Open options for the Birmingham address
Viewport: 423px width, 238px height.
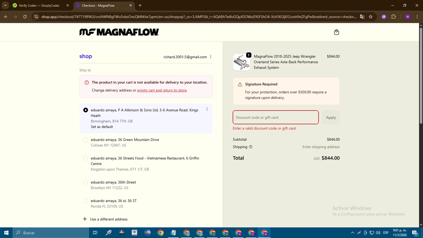[207, 109]
